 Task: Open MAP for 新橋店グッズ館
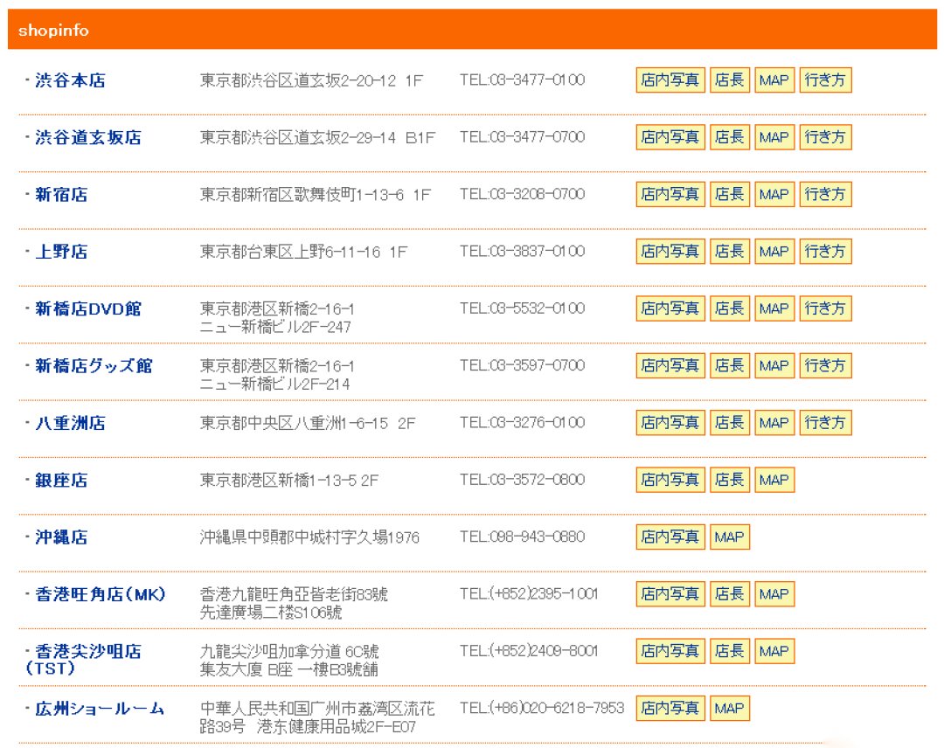click(774, 366)
